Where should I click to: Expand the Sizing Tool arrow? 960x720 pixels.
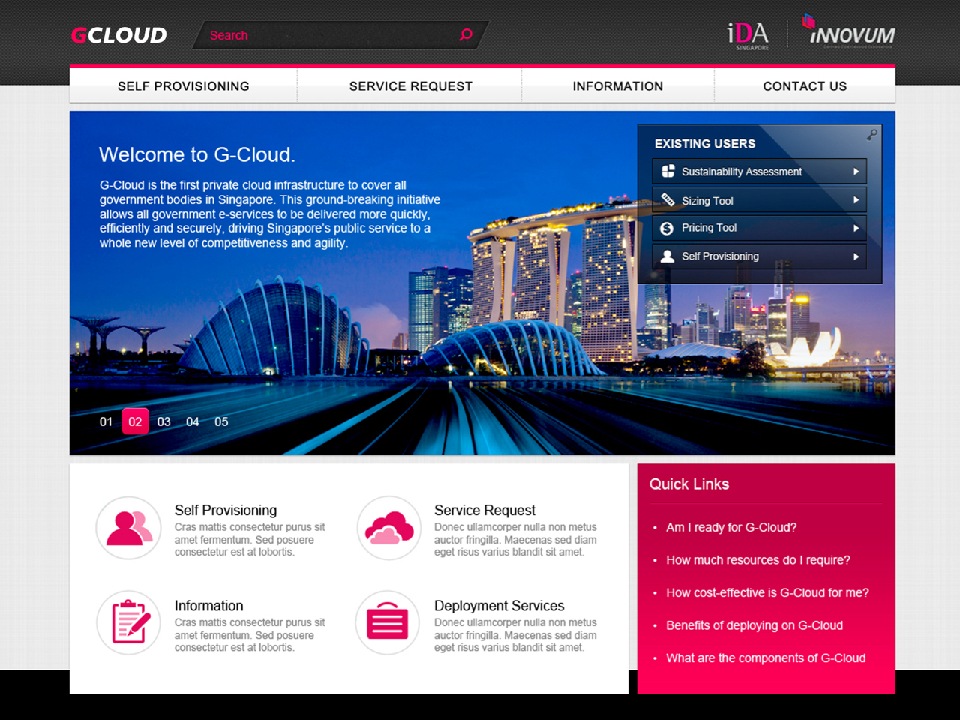tap(856, 200)
